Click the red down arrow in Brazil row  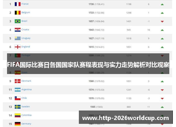(162, 21)
